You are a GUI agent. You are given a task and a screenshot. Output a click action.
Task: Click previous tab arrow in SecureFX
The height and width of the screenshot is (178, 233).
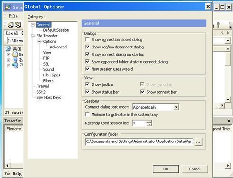[222, 33]
